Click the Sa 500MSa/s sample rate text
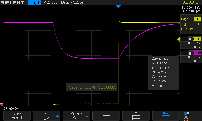The image size is (202, 121). [x=191, y=8]
